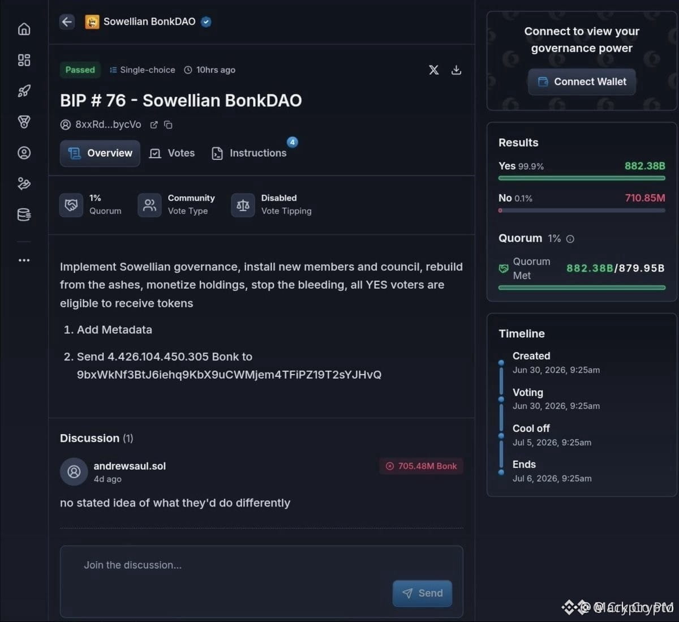Click the Connect Wallet button

click(x=582, y=81)
